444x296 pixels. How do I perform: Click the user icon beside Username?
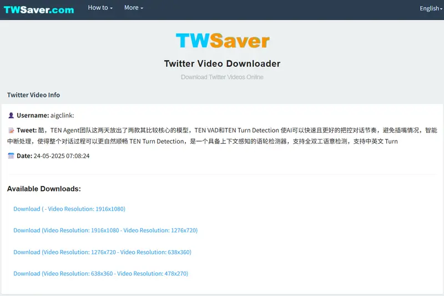click(11, 115)
